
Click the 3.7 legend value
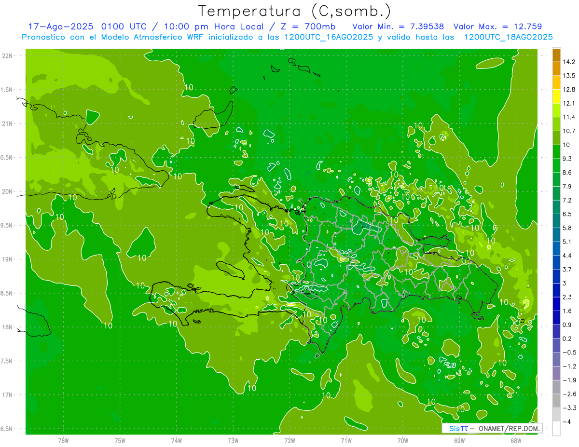click(x=567, y=269)
